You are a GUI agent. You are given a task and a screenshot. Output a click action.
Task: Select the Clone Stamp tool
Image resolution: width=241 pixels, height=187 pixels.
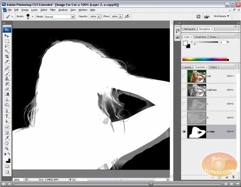[7, 79]
